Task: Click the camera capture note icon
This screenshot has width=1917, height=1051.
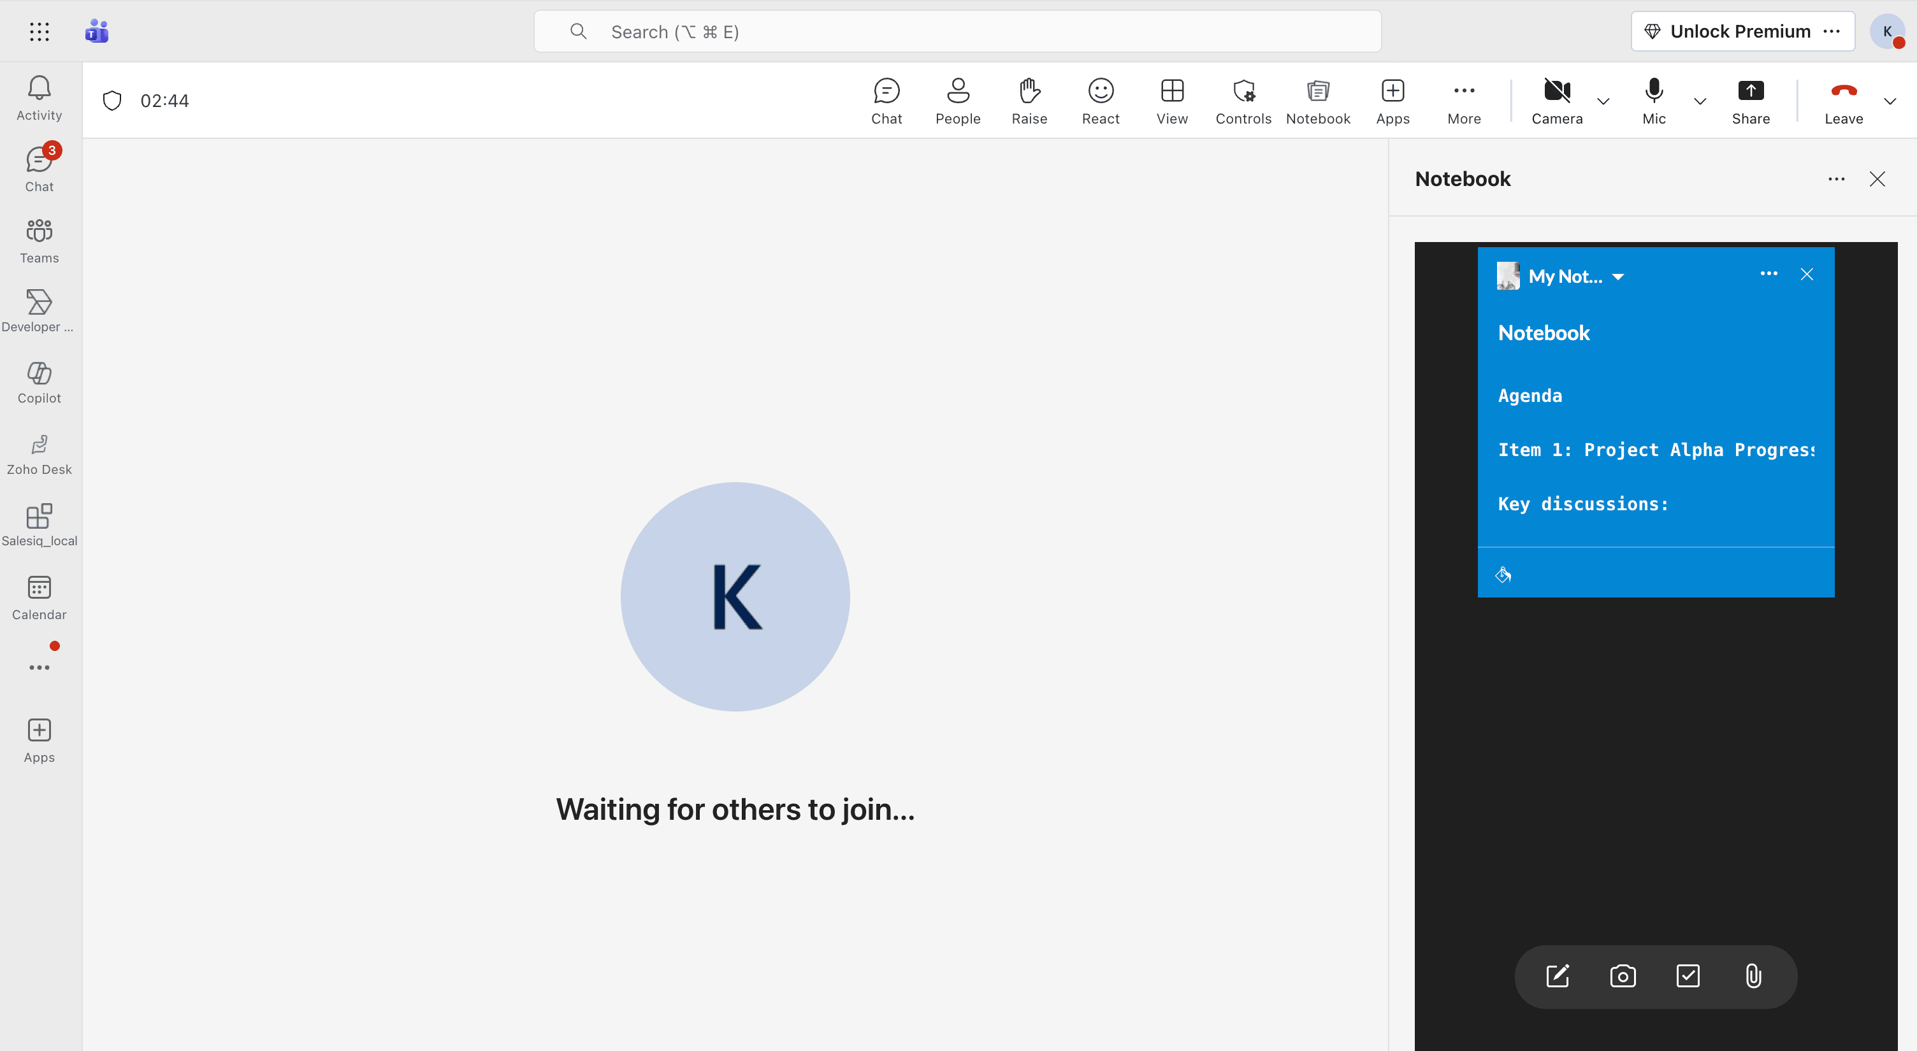Action: (1623, 976)
